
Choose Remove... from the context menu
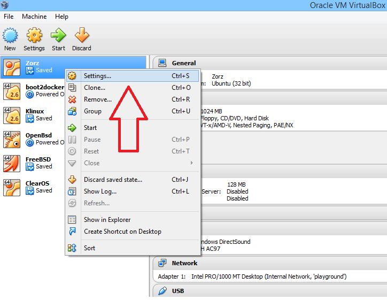133,99
